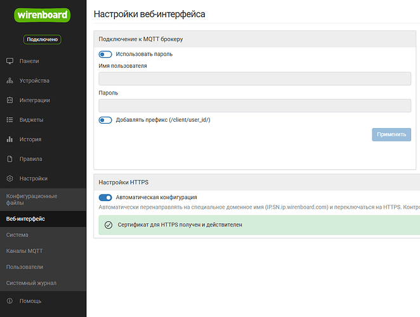Click the Виджеты list icon
Viewport: 420px width, 317px height.
coord(10,120)
